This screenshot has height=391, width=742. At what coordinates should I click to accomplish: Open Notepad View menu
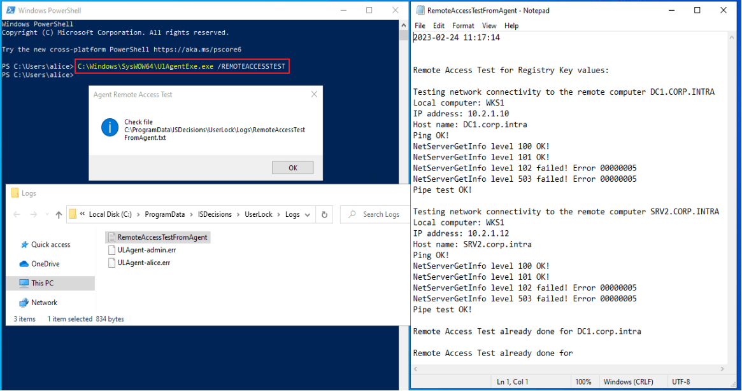(x=489, y=25)
